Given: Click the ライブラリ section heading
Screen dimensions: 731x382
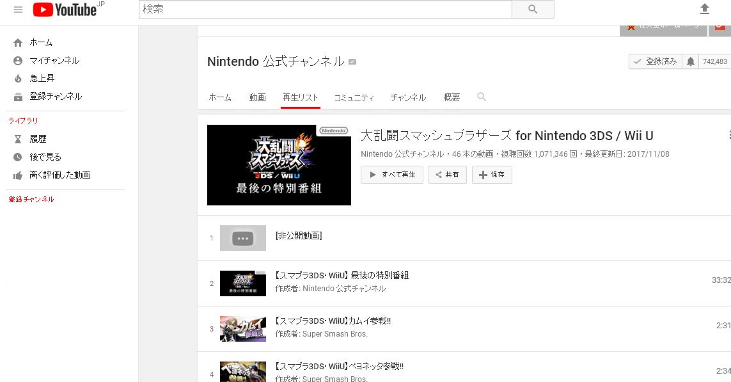Looking at the screenshot, I should point(23,121).
